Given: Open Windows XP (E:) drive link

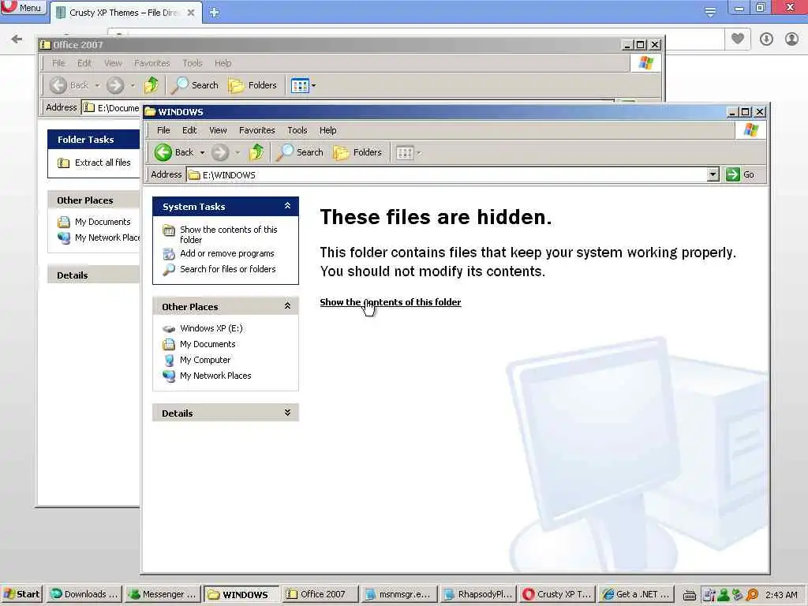Looking at the screenshot, I should pyautogui.click(x=211, y=328).
